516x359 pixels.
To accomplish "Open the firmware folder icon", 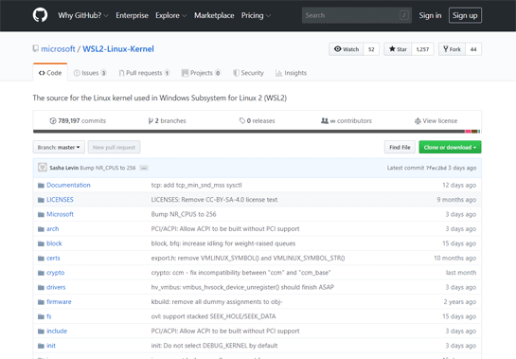I will point(41,302).
